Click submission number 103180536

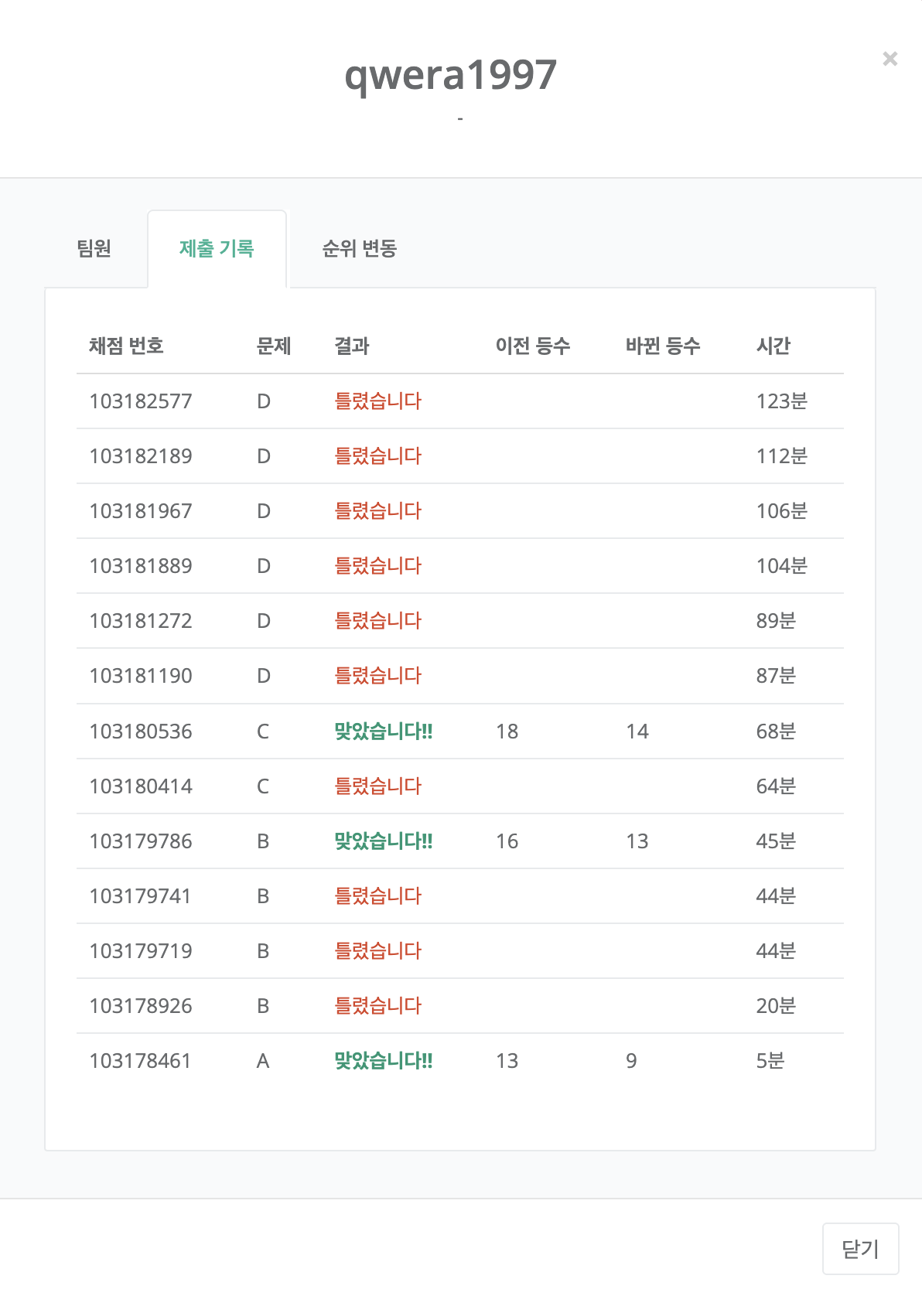[141, 732]
